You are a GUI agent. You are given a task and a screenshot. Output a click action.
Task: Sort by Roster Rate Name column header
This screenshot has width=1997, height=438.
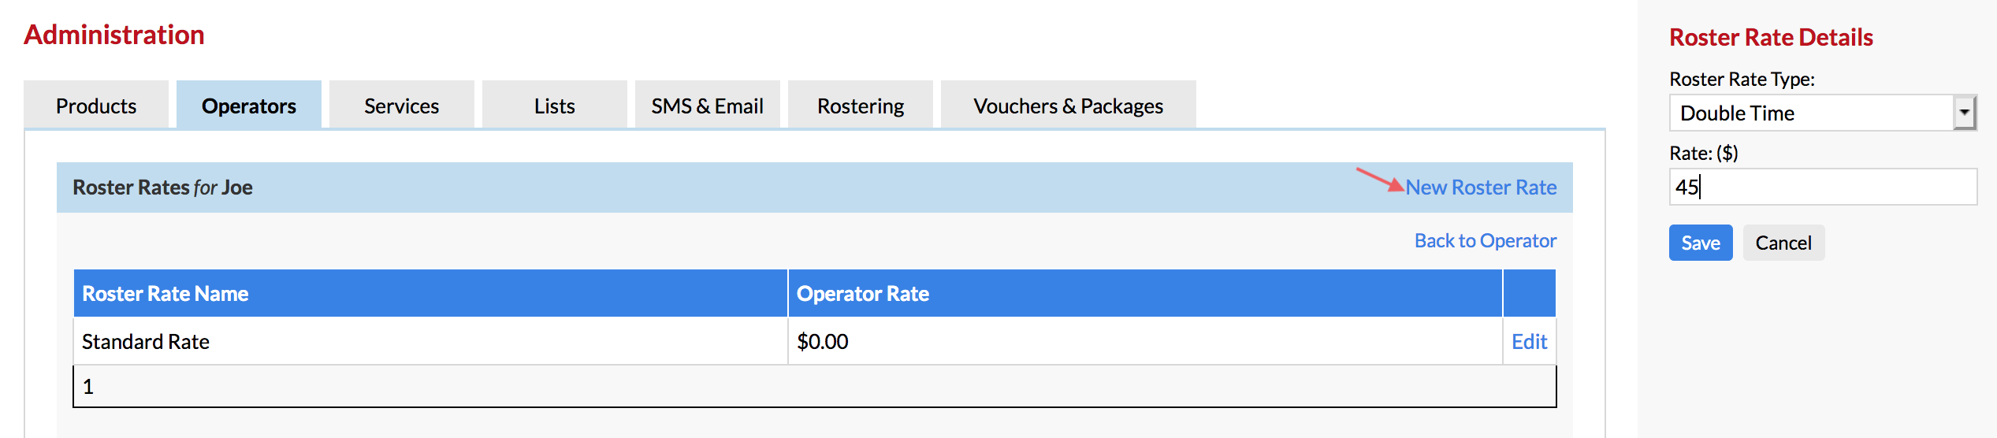point(165,294)
